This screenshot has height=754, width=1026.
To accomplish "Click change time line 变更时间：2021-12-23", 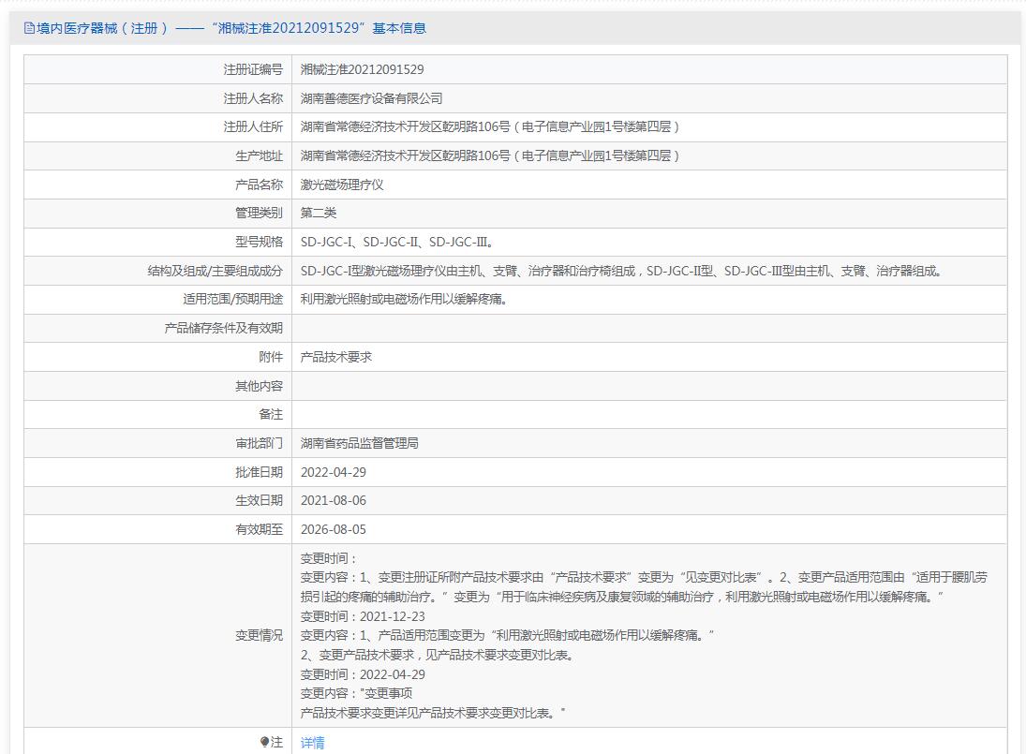I will pos(363,616).
